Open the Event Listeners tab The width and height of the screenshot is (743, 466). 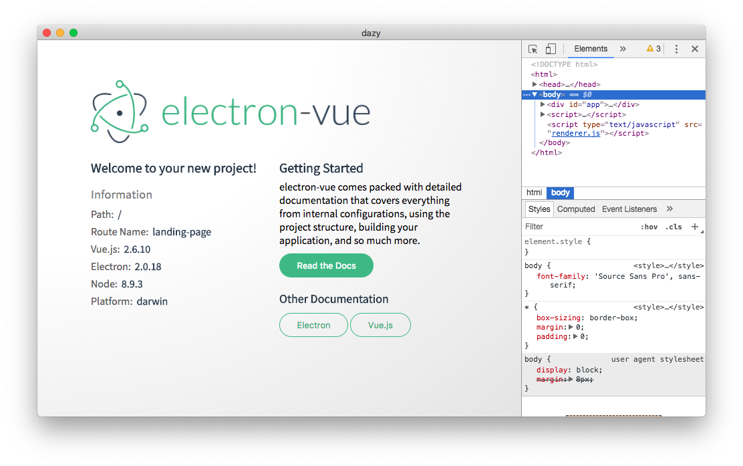coord(629,209)
